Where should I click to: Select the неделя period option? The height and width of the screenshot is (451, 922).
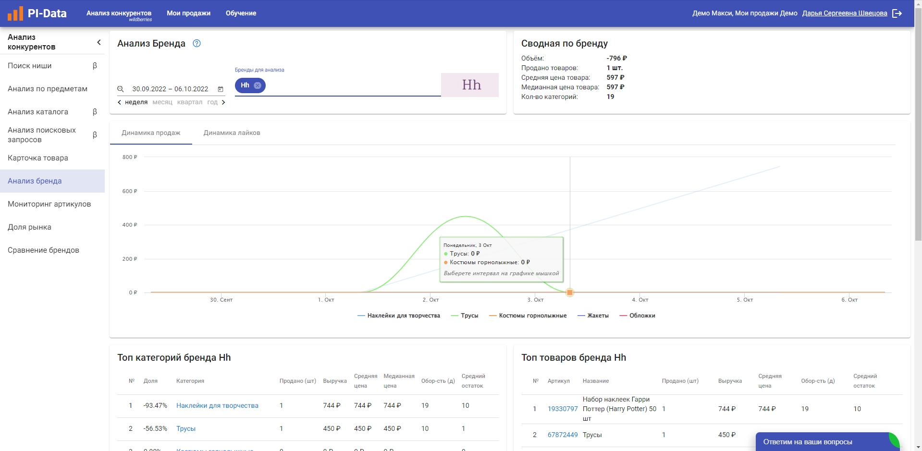[x=136, y=102]
